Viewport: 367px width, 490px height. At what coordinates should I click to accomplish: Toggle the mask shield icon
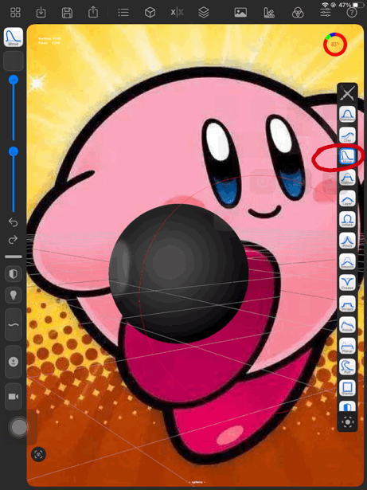point(13,274)
